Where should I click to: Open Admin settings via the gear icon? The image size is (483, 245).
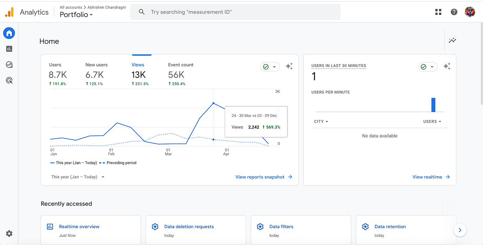(9, 233)
